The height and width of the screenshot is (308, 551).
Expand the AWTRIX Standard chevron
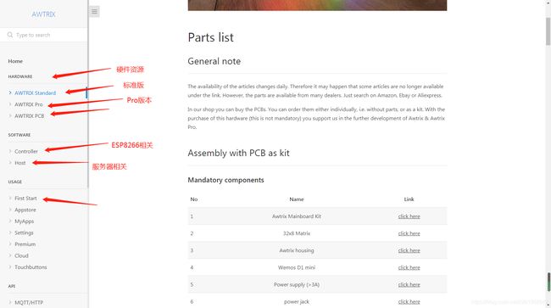(x=10, y=92)
